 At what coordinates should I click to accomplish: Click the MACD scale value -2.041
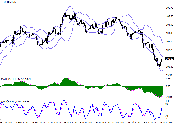click(x=168, y=97)
